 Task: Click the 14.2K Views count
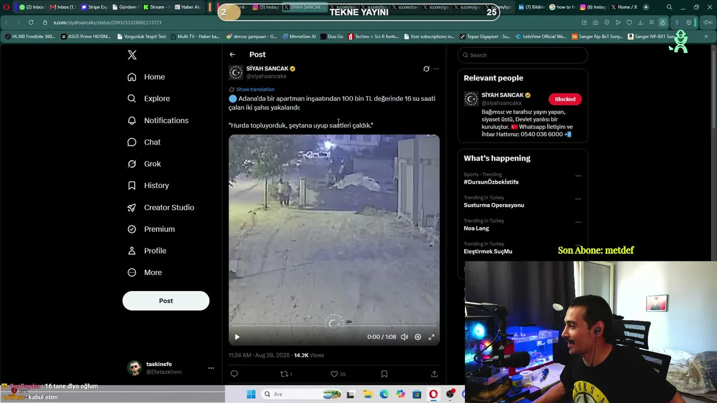pyautogui.click(x=309, y=355)
